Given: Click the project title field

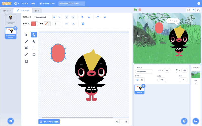Looking at the screenshot, I should 72,3.
